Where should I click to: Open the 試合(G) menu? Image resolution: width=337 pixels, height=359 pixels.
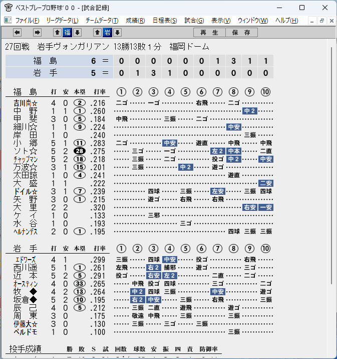194,21
